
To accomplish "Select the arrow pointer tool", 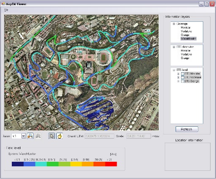I will tap(52, 136).
